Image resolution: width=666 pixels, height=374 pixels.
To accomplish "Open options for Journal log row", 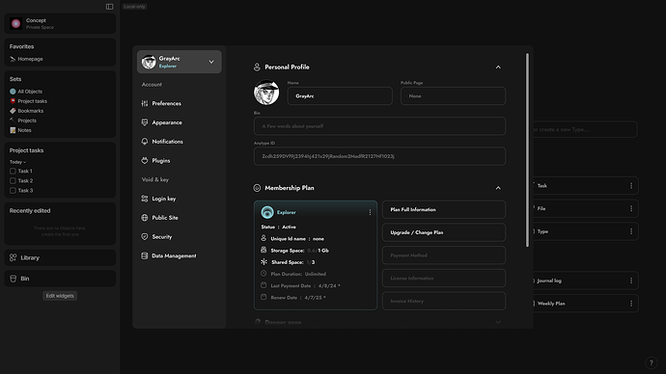I will click(x=631, y=280).
